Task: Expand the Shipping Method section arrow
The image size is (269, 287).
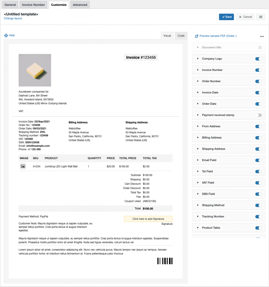Action: pos(198,205)
